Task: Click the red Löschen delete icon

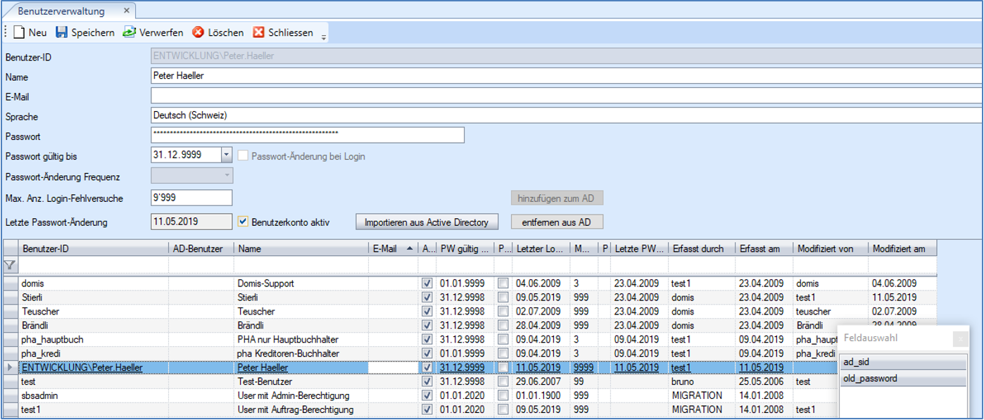Action: point(198,32)
